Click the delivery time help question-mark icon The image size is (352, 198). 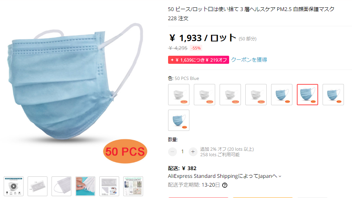(x=224, y=185)
